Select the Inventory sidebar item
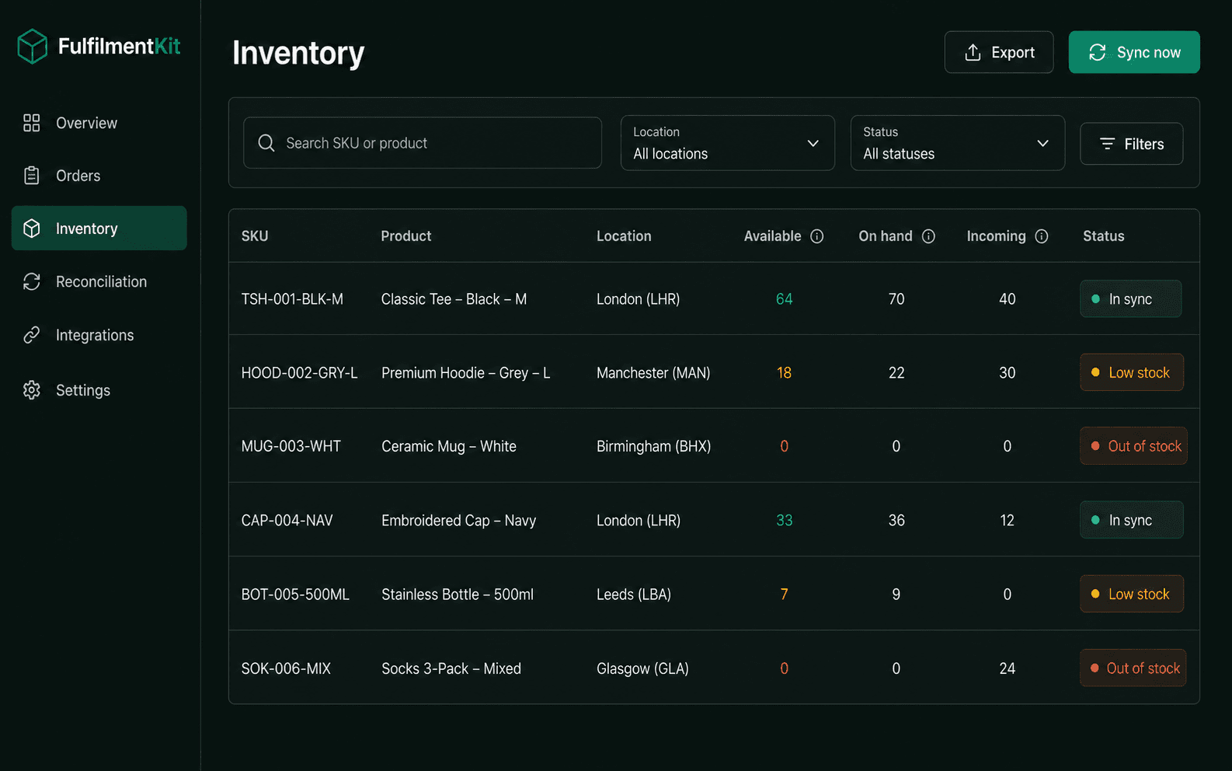Image resolution: width=1232 pixels, height=771 pixels. point(99,229)
